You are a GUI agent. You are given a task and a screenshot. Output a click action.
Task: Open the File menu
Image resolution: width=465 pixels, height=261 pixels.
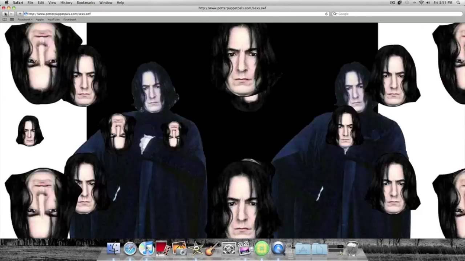coord(30,3)
